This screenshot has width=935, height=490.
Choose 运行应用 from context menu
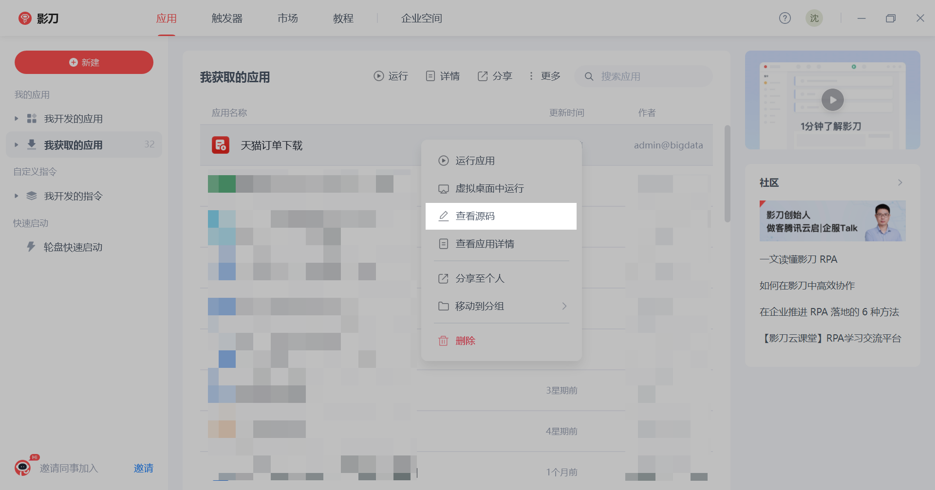tap(501, 161)
